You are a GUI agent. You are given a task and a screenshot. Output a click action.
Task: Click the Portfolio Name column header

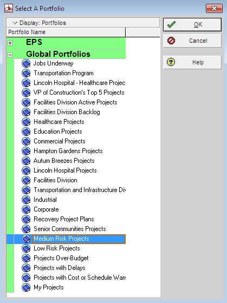tap(66, 32)
